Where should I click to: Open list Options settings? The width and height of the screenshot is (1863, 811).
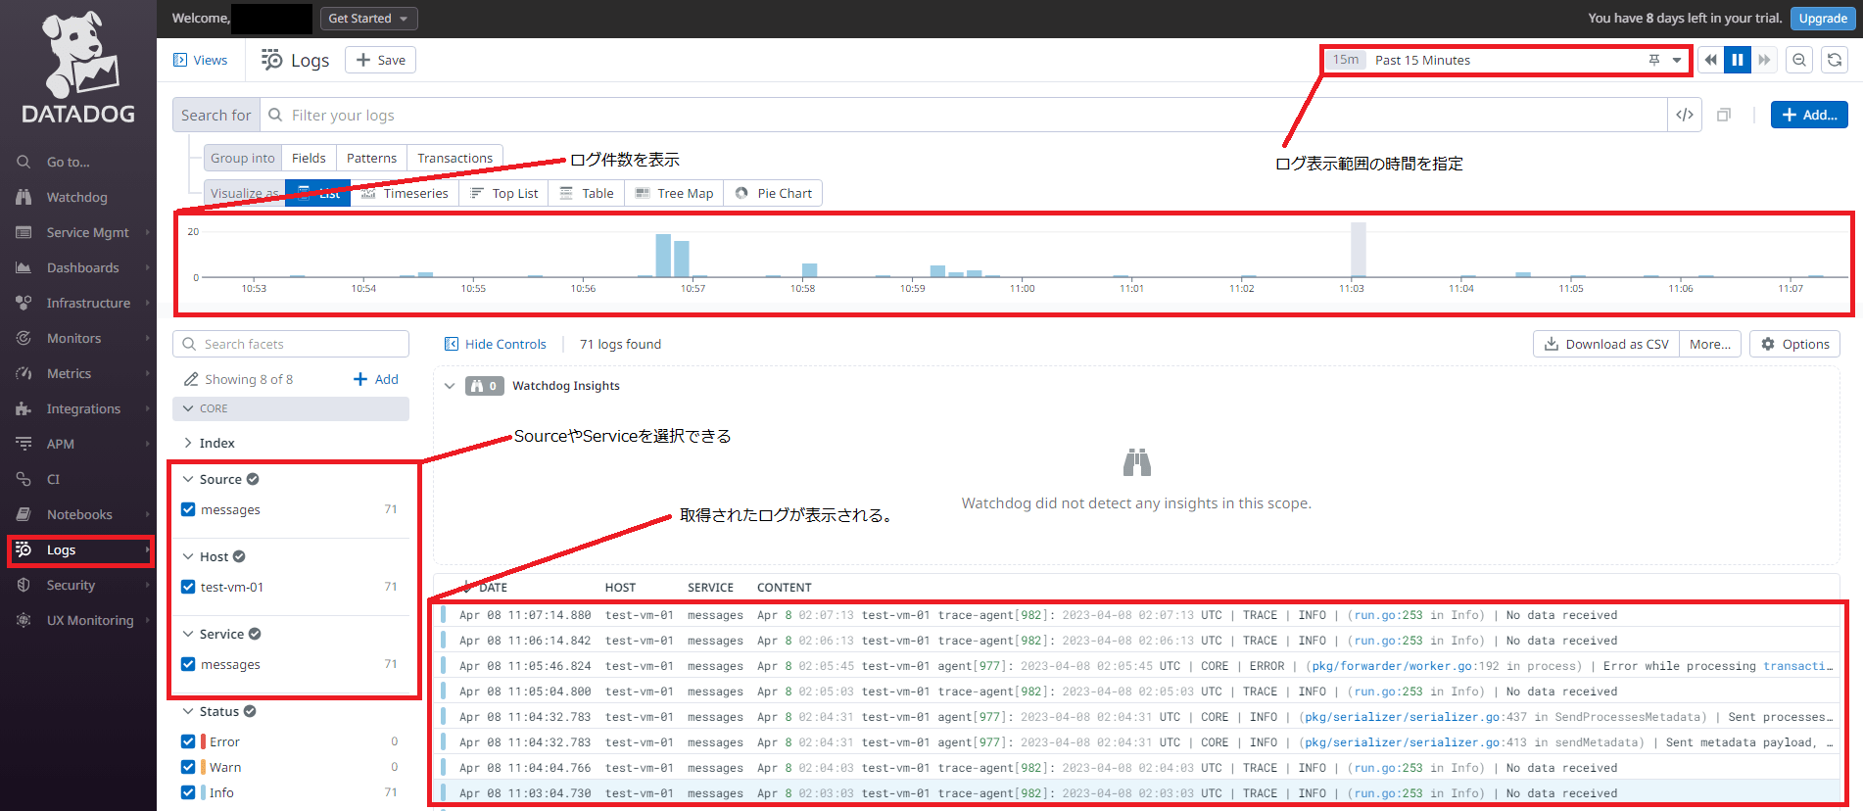[1794, 344]
